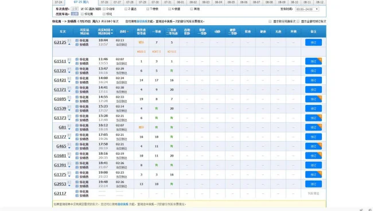Click the ID card icon beside G2953
The image size is (373, 211).
coord(69,182)
